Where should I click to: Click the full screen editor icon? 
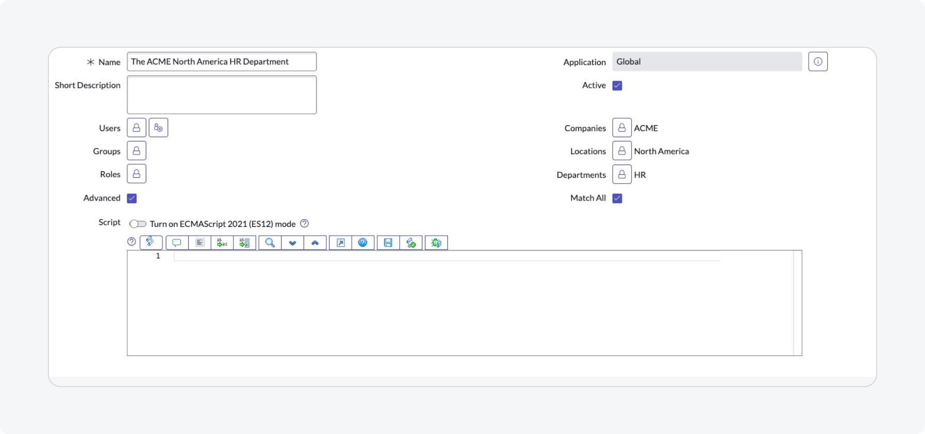click(340, 242)
